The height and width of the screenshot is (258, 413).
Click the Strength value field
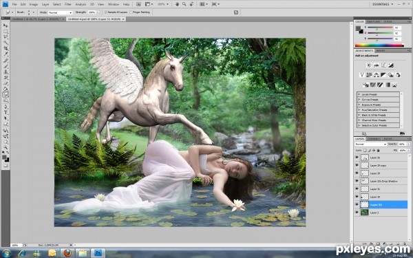(x=92, y=12)
